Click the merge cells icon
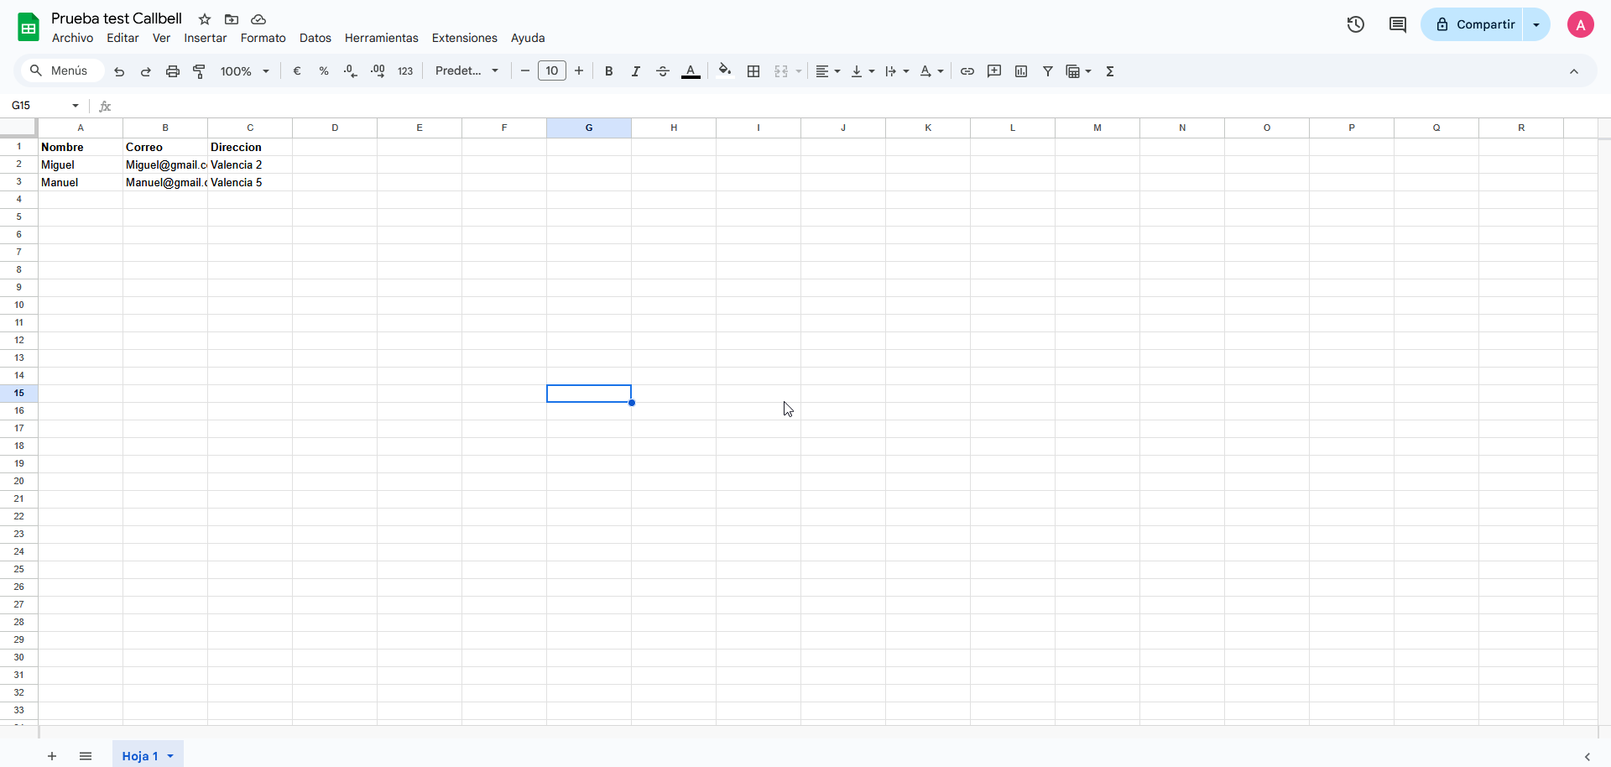The height and width of the screenshot is (767, 1611). tap(781, 71)
